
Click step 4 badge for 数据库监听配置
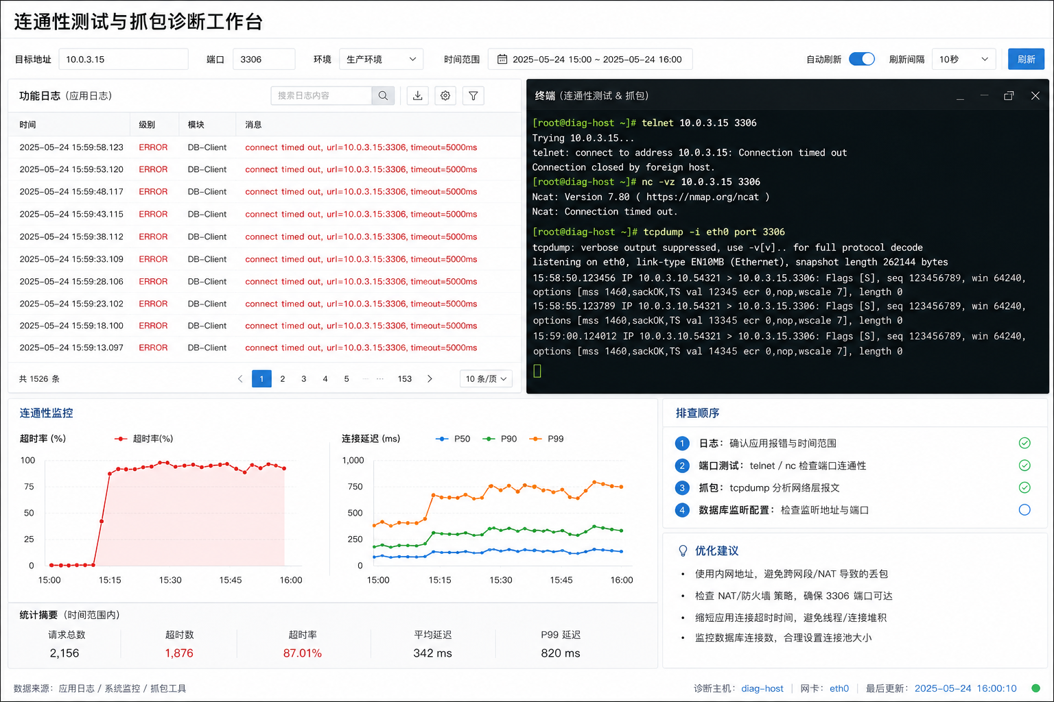coord(682,510)
